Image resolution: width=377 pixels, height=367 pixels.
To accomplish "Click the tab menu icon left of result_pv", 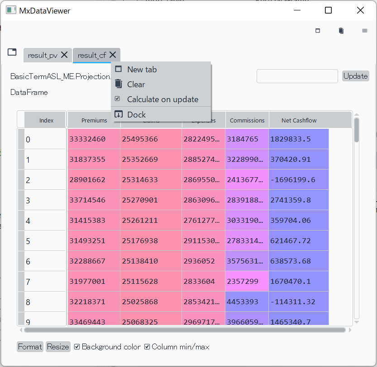I will pos(12,52).
